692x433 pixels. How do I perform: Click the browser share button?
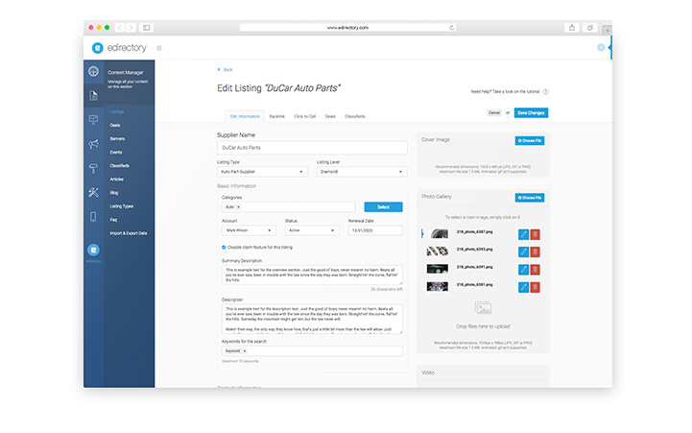pos(572,28)
